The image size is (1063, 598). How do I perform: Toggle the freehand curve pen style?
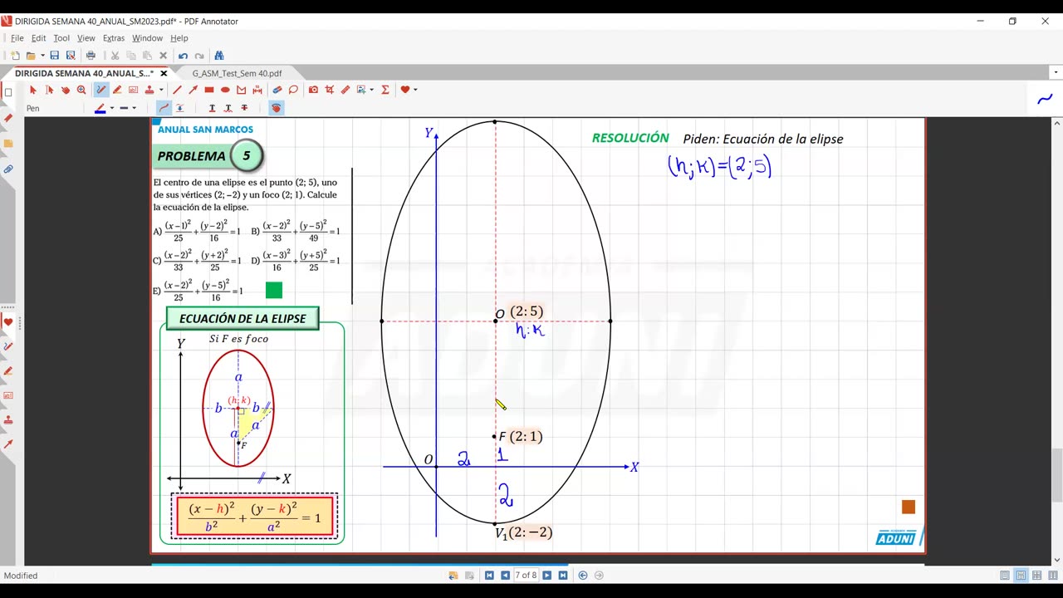tap(164, 108)
